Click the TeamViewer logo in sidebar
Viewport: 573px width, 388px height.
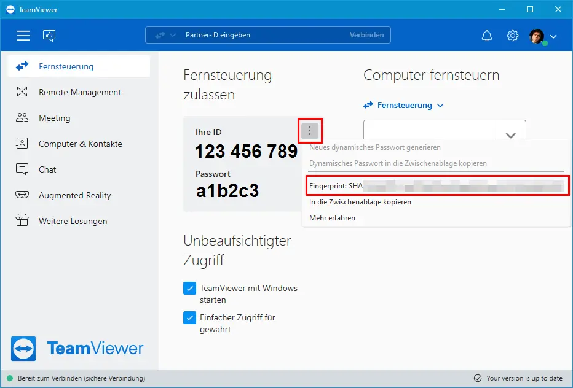(x=77, y=349)
